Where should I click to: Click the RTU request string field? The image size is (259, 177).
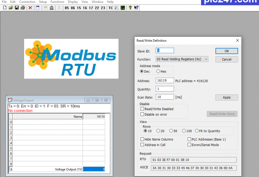pyautogui.click(x=193, y=160)
